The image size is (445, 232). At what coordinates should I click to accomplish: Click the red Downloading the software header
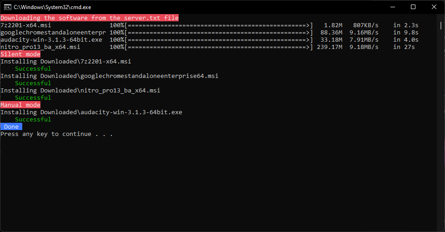click(90, 18)
